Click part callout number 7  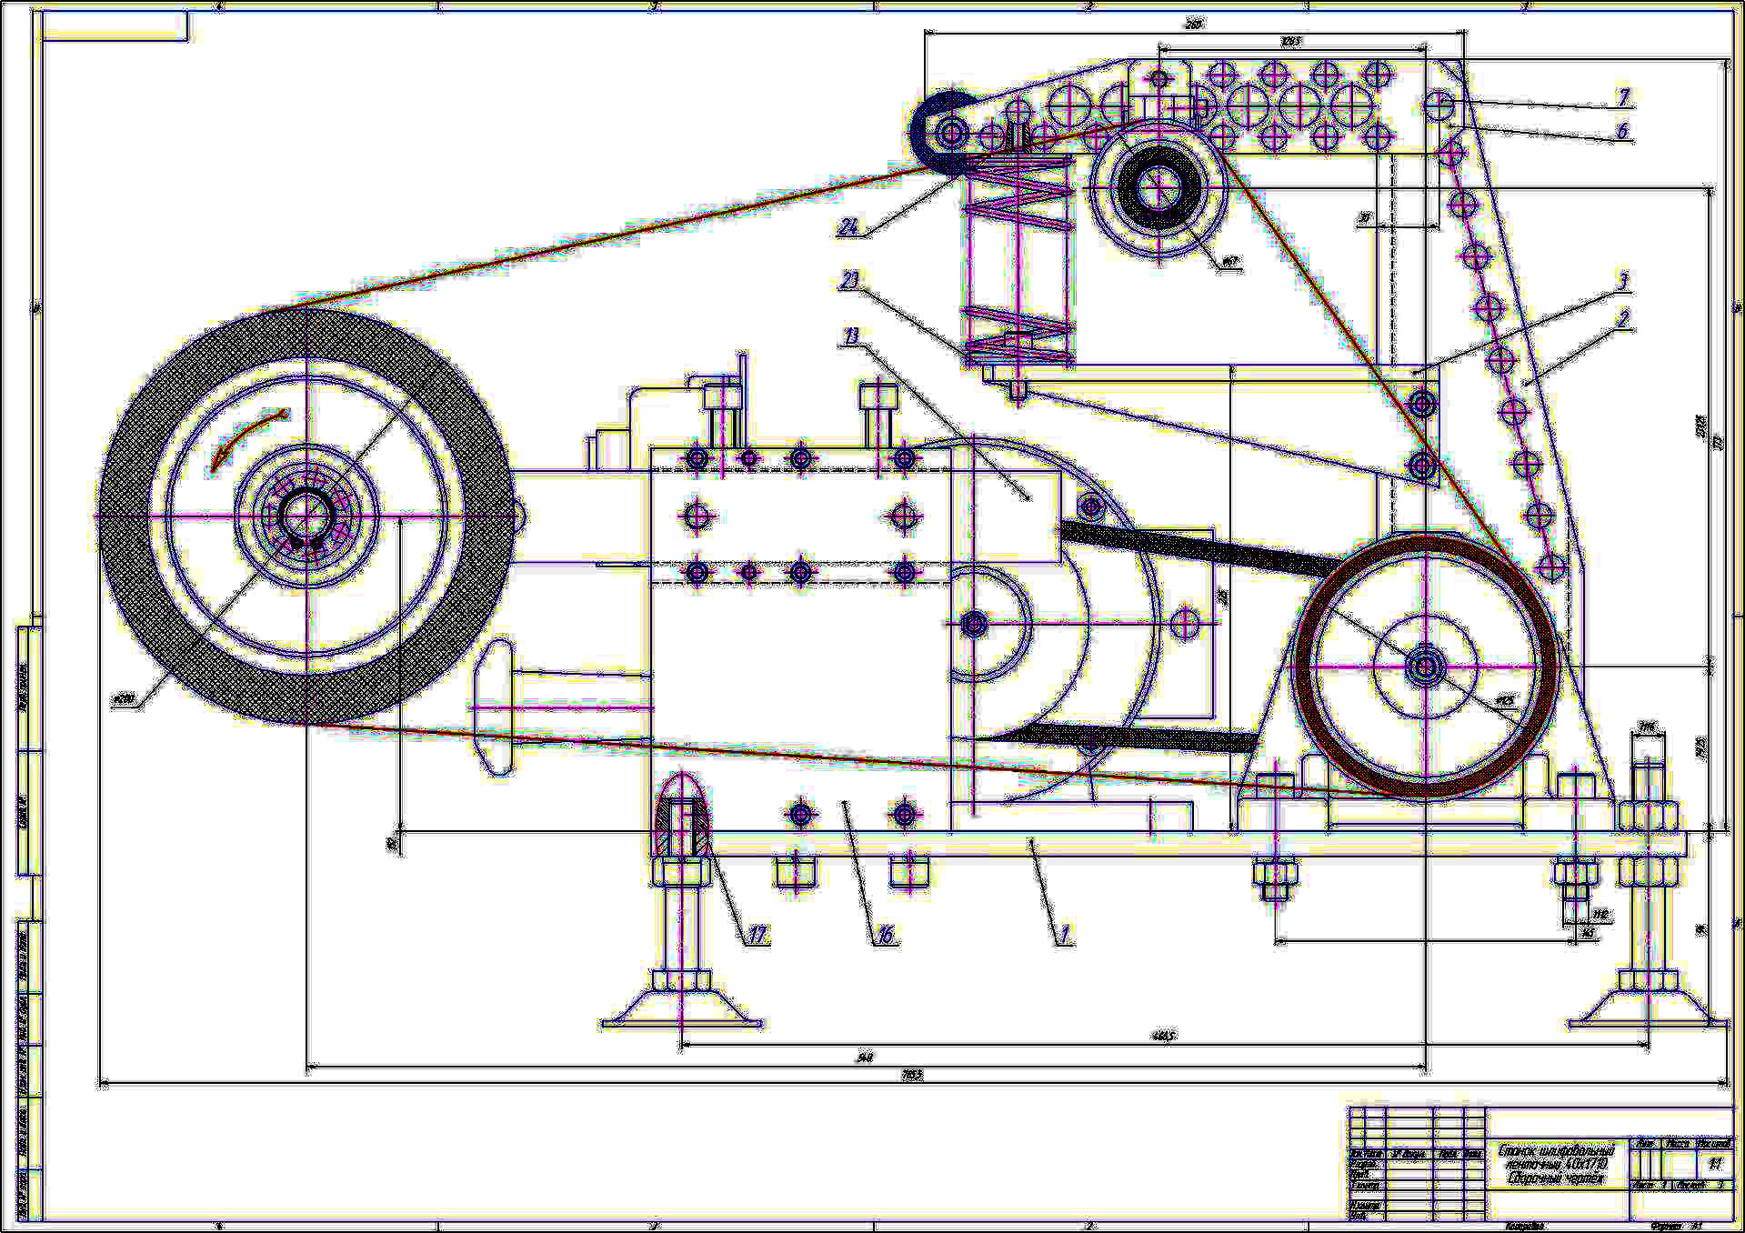point(1623,95)
